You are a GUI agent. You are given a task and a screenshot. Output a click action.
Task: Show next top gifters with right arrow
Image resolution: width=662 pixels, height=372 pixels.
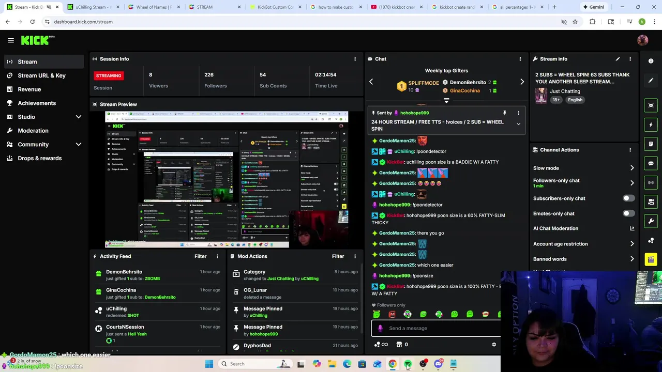(522, 82)
